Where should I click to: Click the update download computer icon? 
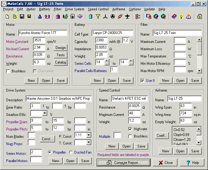pos(149,16)
